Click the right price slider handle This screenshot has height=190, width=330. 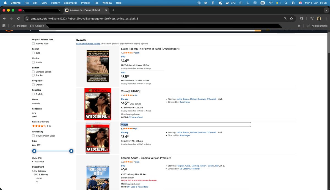click(71, 151)
